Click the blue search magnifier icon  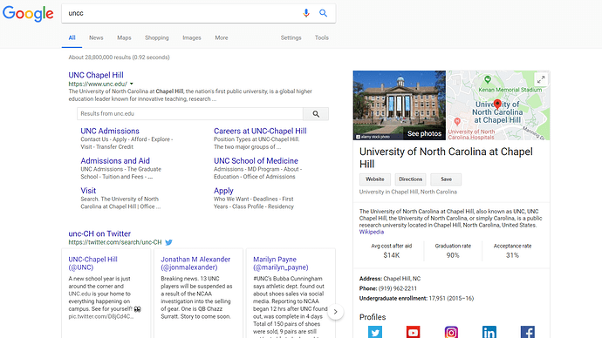pyautogui.click(x=324, y=13)
